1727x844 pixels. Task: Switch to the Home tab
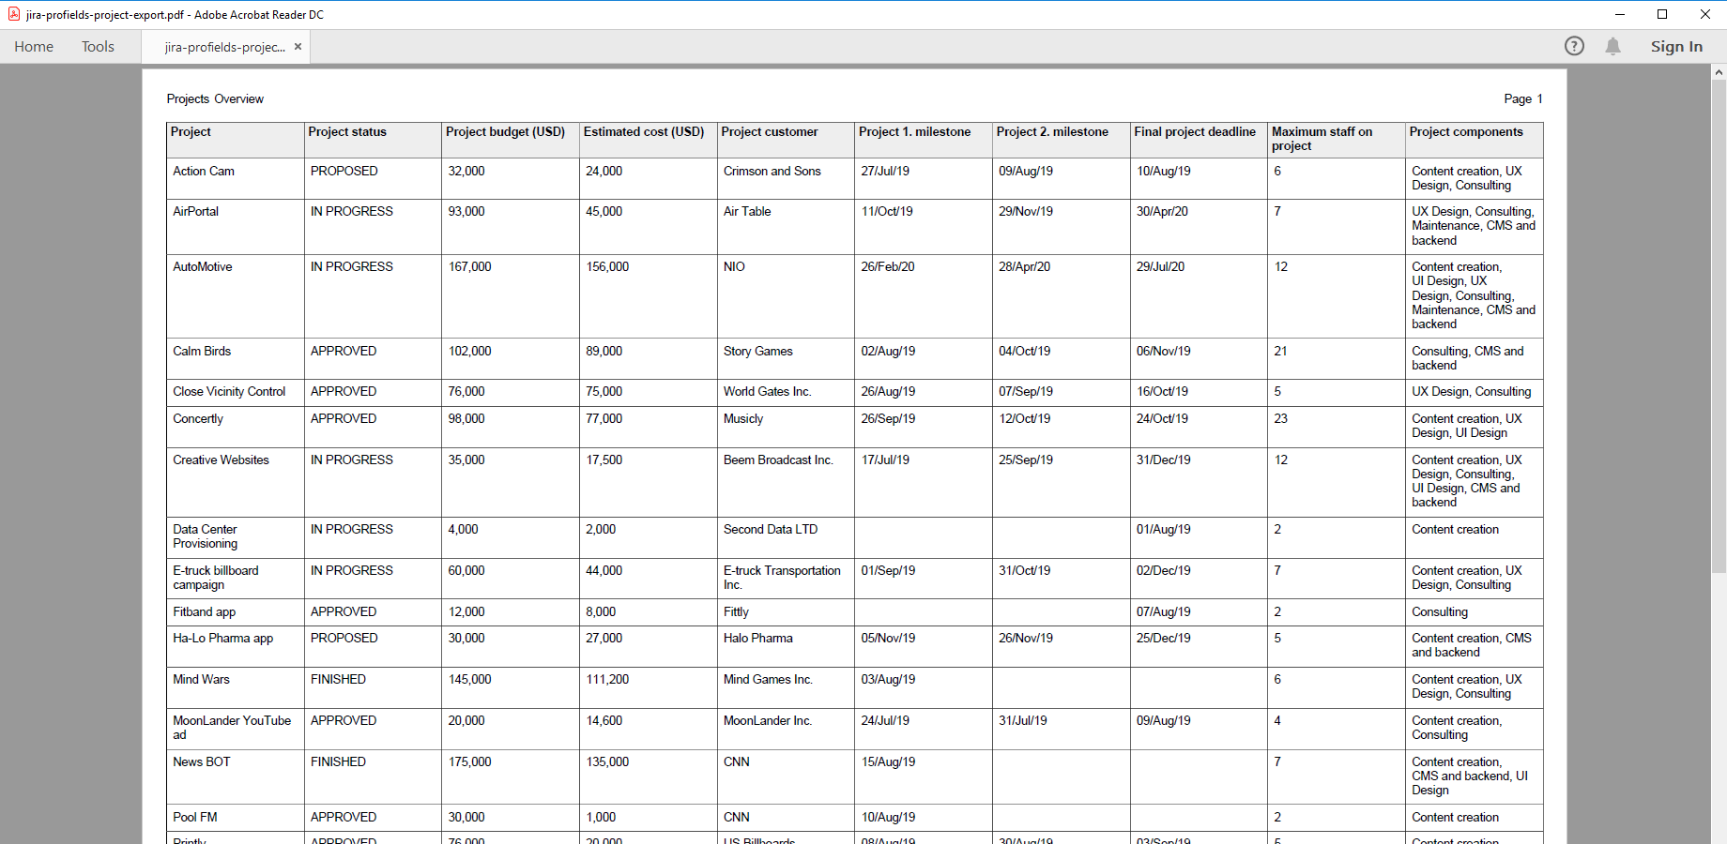pyautogui.click(x=34, y=47)
